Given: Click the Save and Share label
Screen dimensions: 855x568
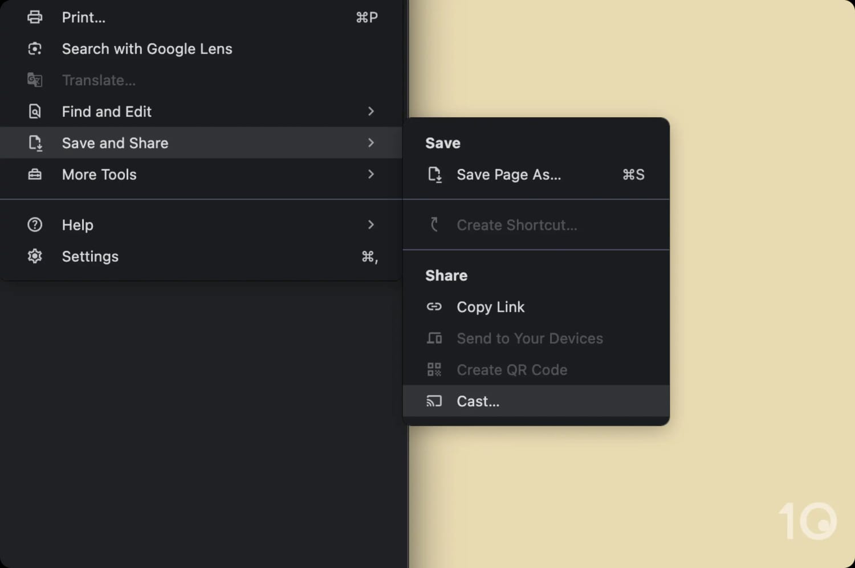Looking at the screenshot, I should (x=115, y=143).
